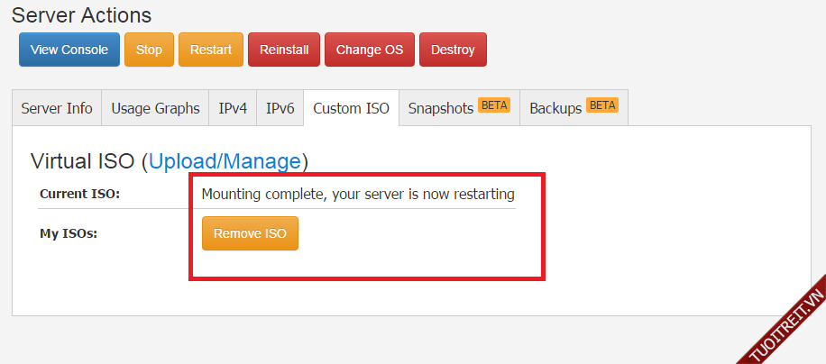The width and height of the screenshot is (826, 364).
Task: Click the BETA badge beside Backups
Action: [x=601, y=105]
